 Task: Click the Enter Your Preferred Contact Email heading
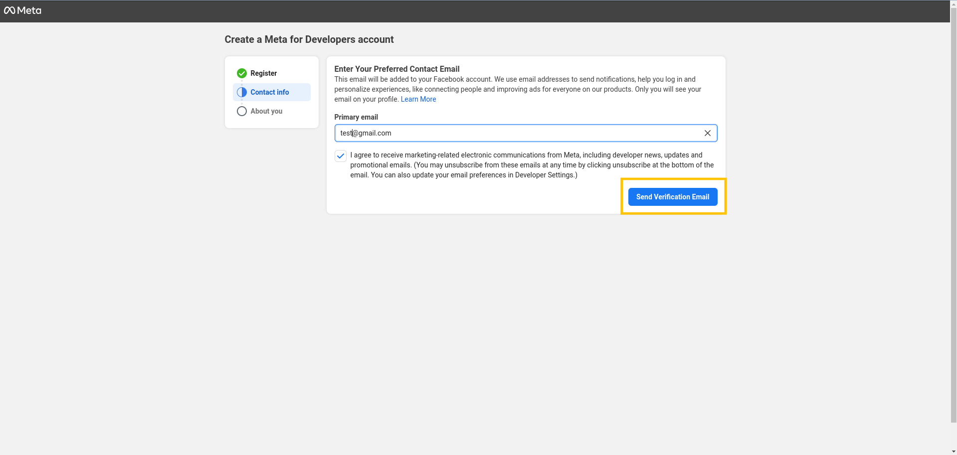pos(397,69)
